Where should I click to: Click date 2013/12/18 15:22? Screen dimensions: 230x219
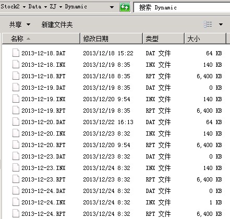(108, 53)
